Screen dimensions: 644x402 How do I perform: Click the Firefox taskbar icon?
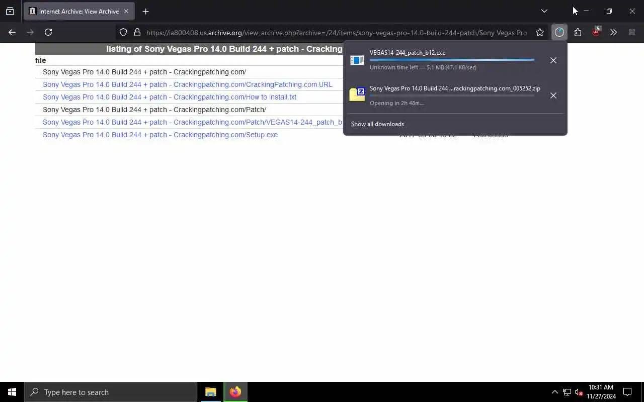coord(235,392)
